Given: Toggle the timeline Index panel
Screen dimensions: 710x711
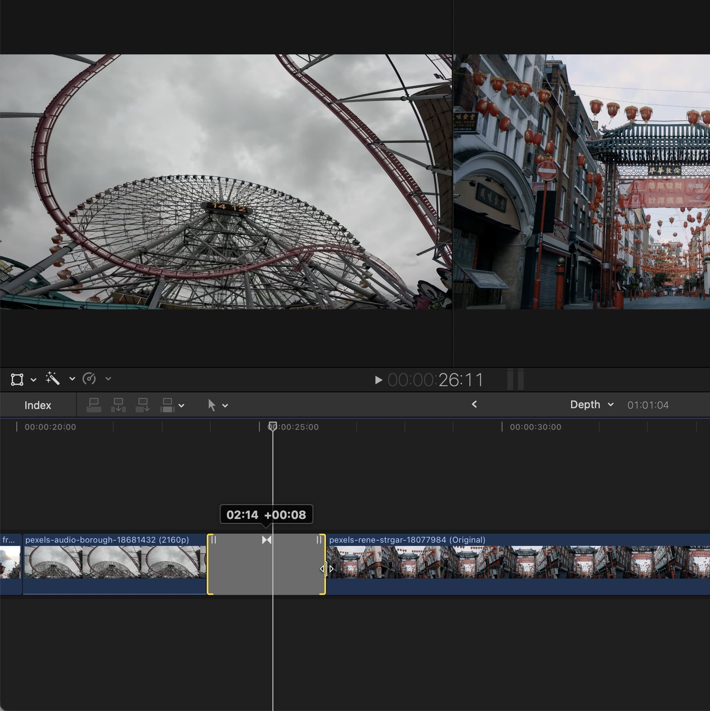Looking at the screenshot, I should pyautogui.click(x=38, y=405).
